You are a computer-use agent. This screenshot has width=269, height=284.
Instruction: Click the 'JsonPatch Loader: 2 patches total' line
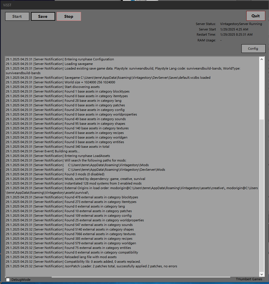pyautogui.click(x=92, y=266)
